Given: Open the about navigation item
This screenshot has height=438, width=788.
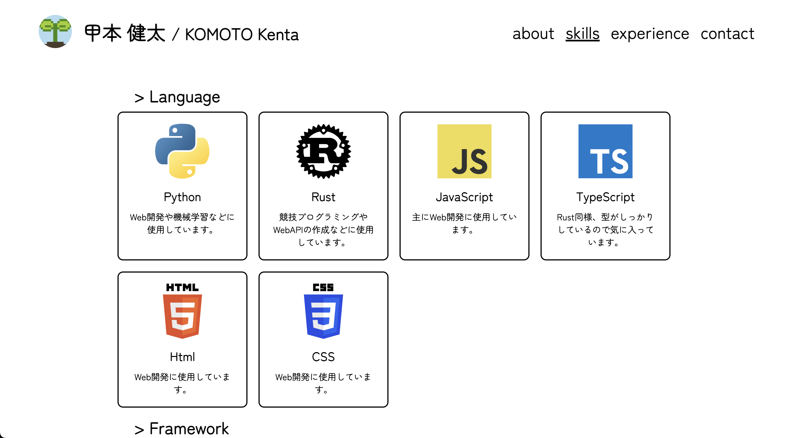Looking at the screenshot, I should pyautogui.click(x=533, y=34).
